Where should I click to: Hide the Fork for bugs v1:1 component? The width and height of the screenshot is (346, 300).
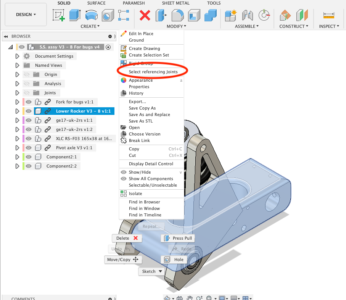tap(29, 102)
